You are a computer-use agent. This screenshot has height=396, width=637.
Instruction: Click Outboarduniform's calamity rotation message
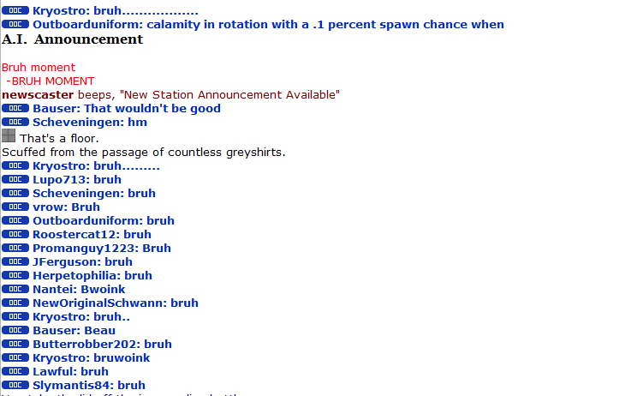(x=268, y=25)
